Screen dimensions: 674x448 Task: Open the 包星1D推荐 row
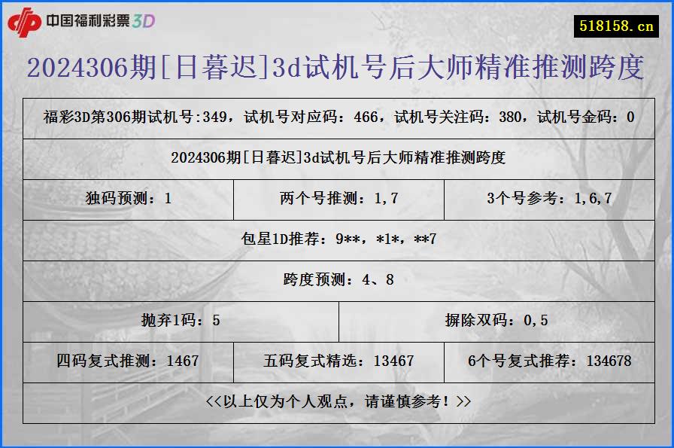click(337, 240)
